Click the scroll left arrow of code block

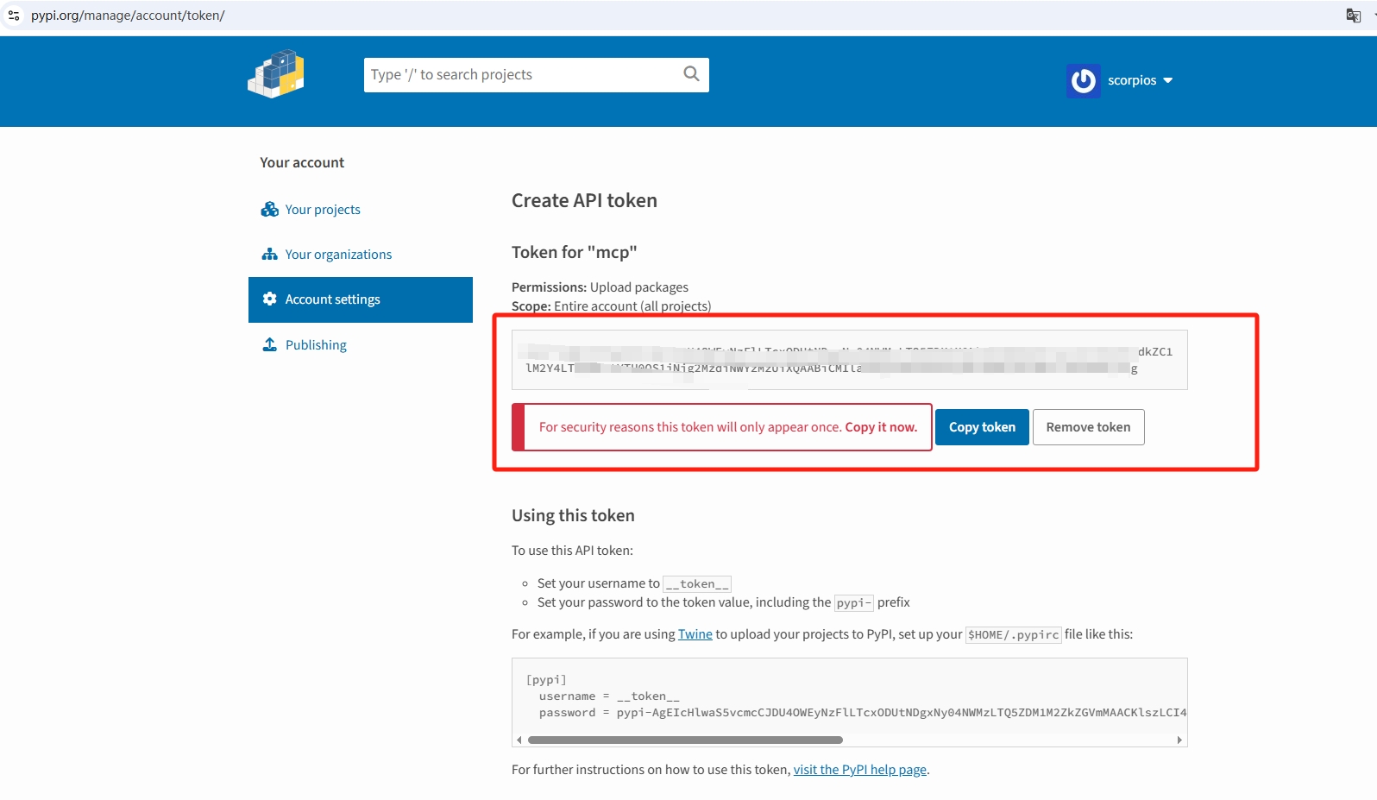pyautogui.click(x=519, y=740)
